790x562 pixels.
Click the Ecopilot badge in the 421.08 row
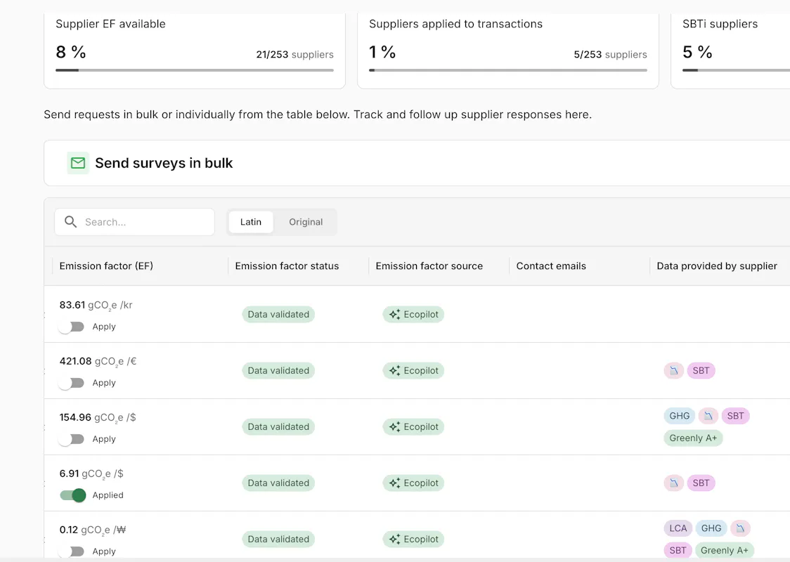(413, 371)
